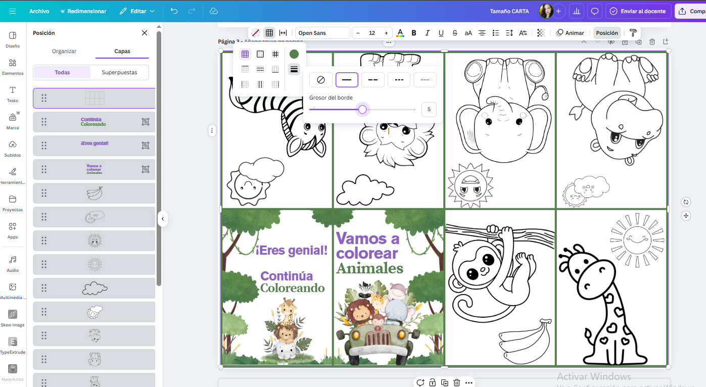The width and height of the screenshot is (706, 387).
Task: Open the Diseño sidebar panel
Action: pos(13,39)
